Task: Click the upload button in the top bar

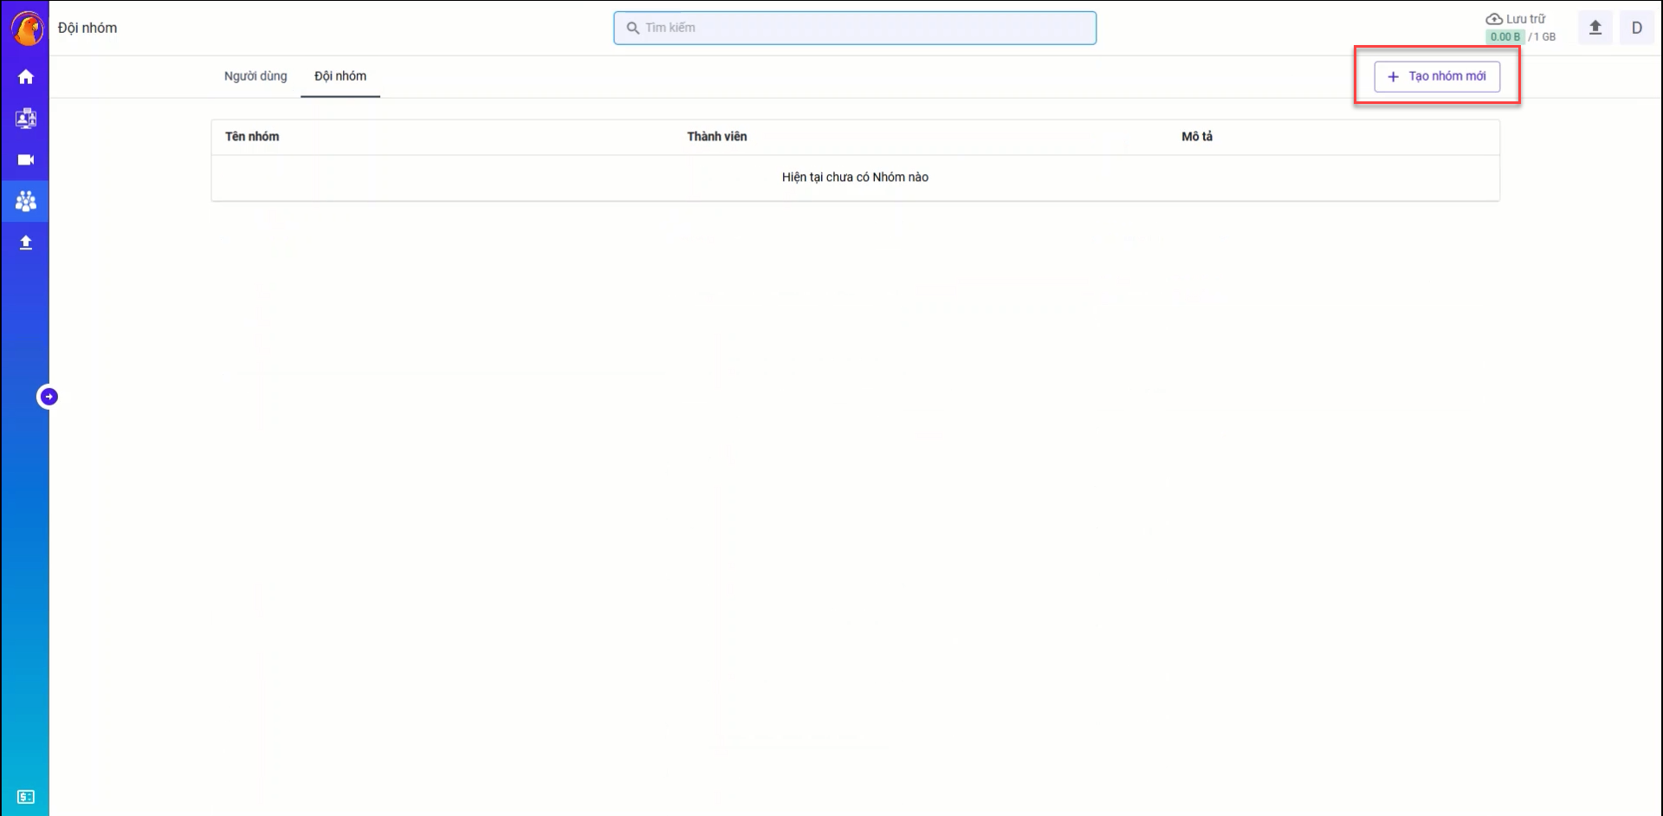Action: (x=1595, y=28)
